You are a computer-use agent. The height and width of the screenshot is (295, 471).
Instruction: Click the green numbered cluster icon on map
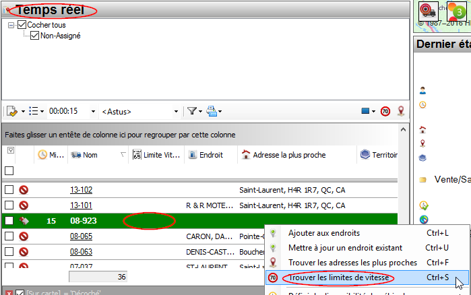pyautogui.click(x=456, y=12)
